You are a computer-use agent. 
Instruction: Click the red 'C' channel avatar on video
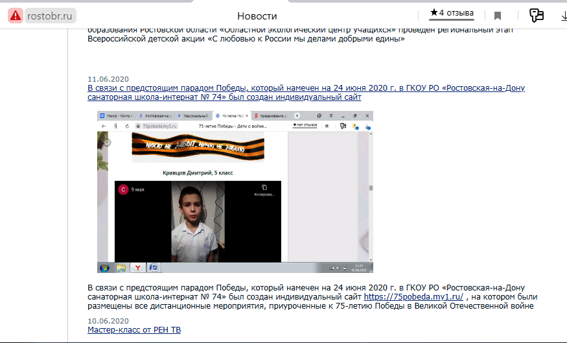123,189
